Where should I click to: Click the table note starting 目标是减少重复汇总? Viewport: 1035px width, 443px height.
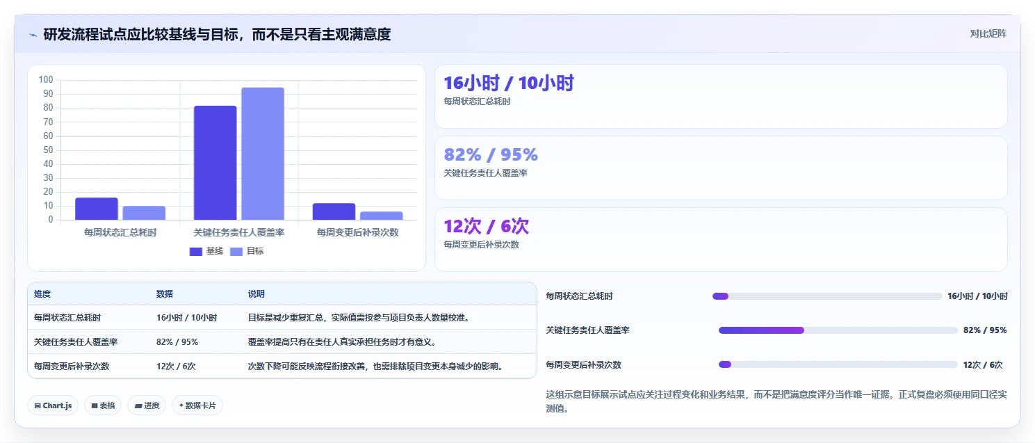[359, 318]
